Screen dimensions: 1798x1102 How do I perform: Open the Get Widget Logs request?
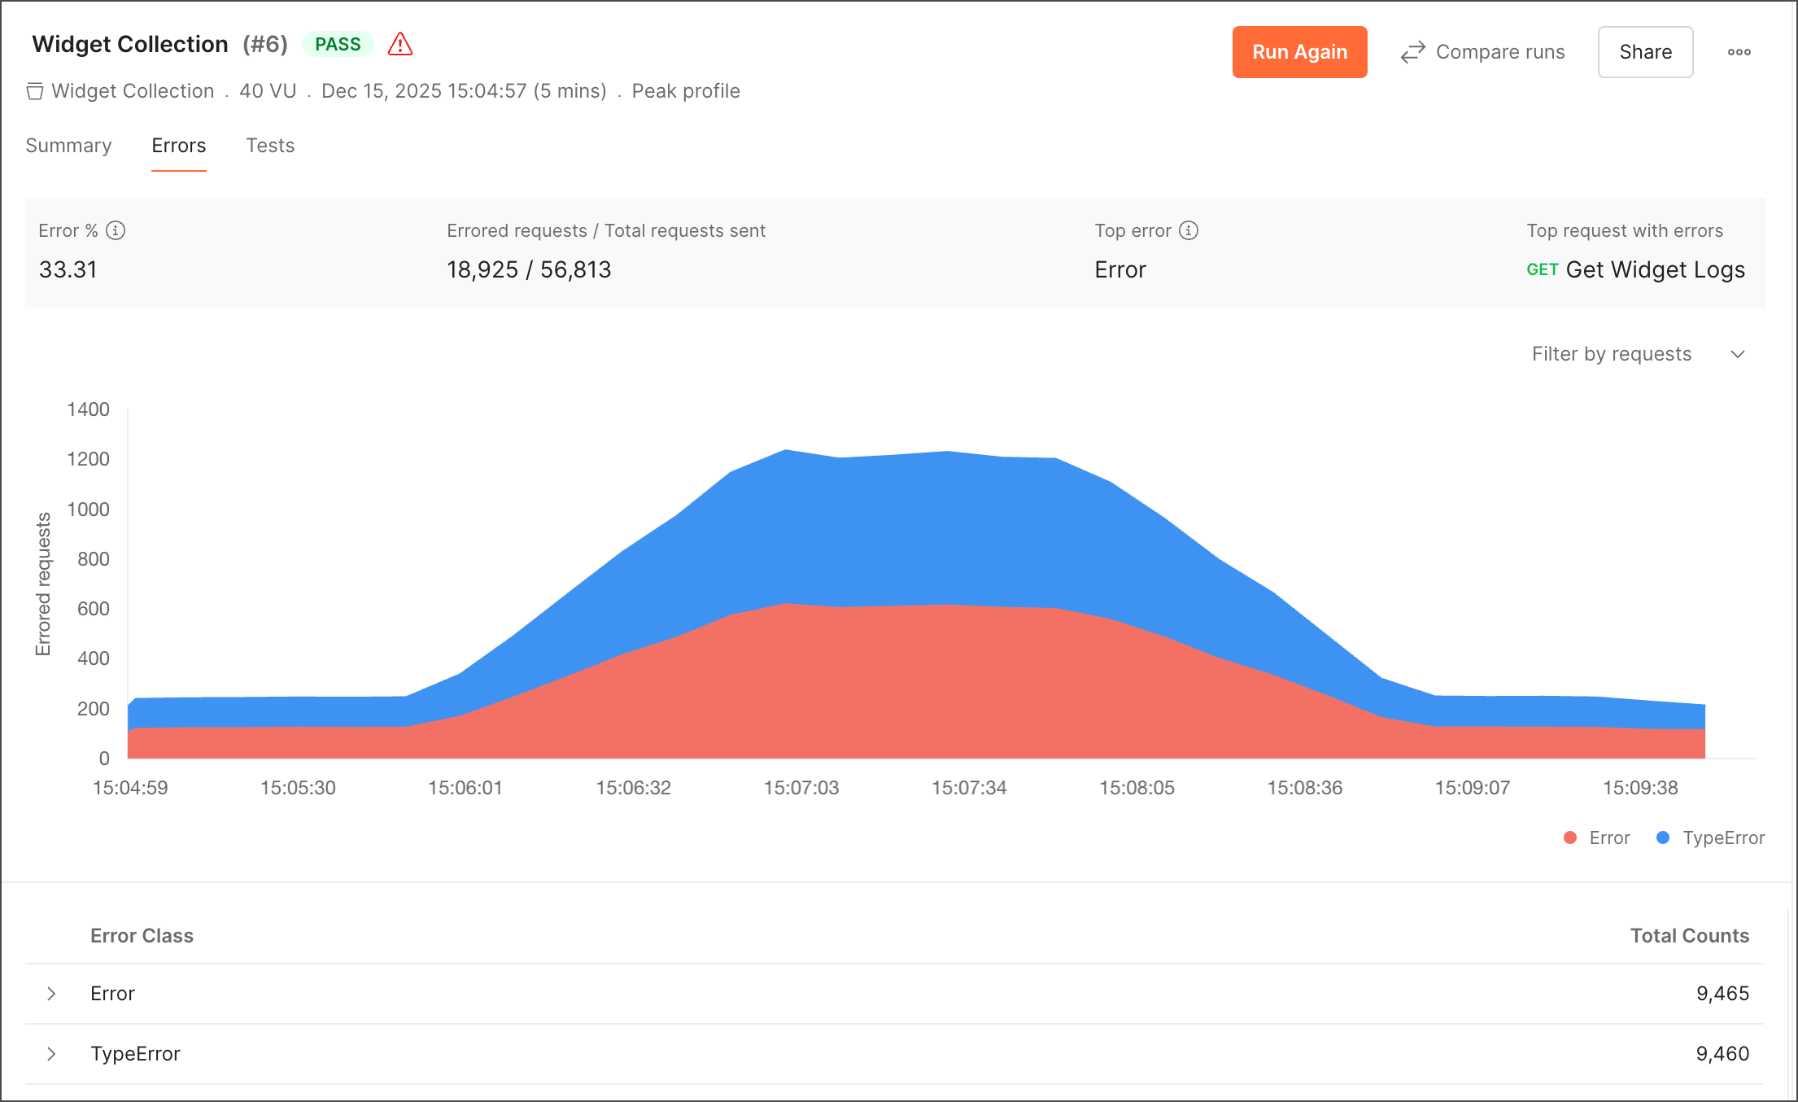tap(1656, 269)
